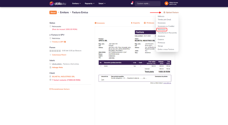Click the Printeaza printer icon
Image resolution: width=228 pixels, height=125 pixels.
tap(145, 23)
